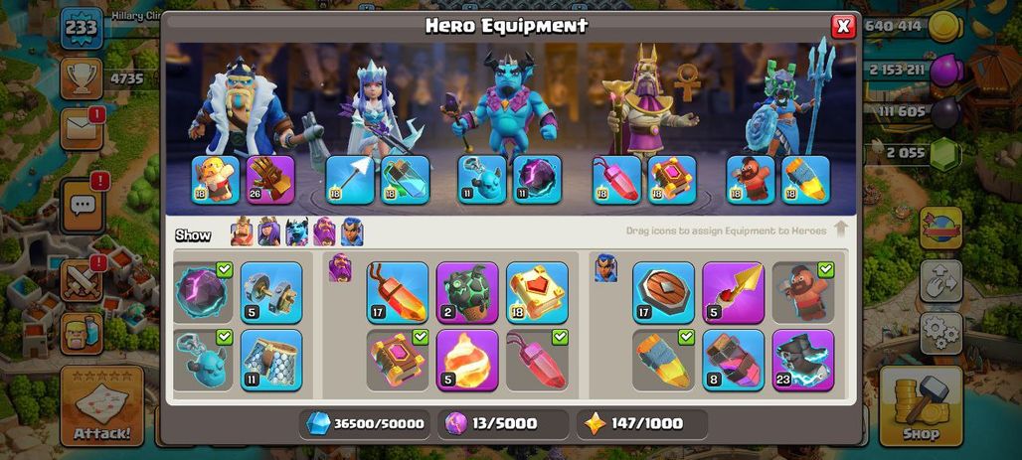Pick the Fireball level 5 equipment

tap(466, 361)
